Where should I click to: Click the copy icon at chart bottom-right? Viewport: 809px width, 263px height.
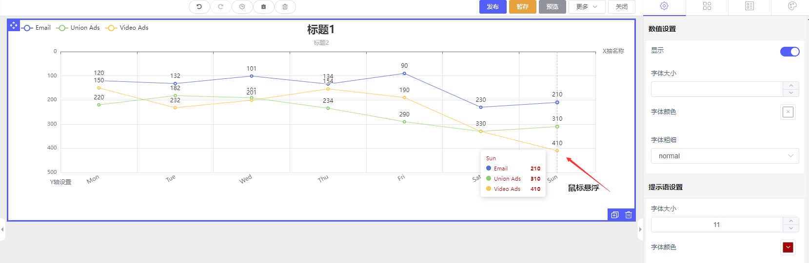615,215
